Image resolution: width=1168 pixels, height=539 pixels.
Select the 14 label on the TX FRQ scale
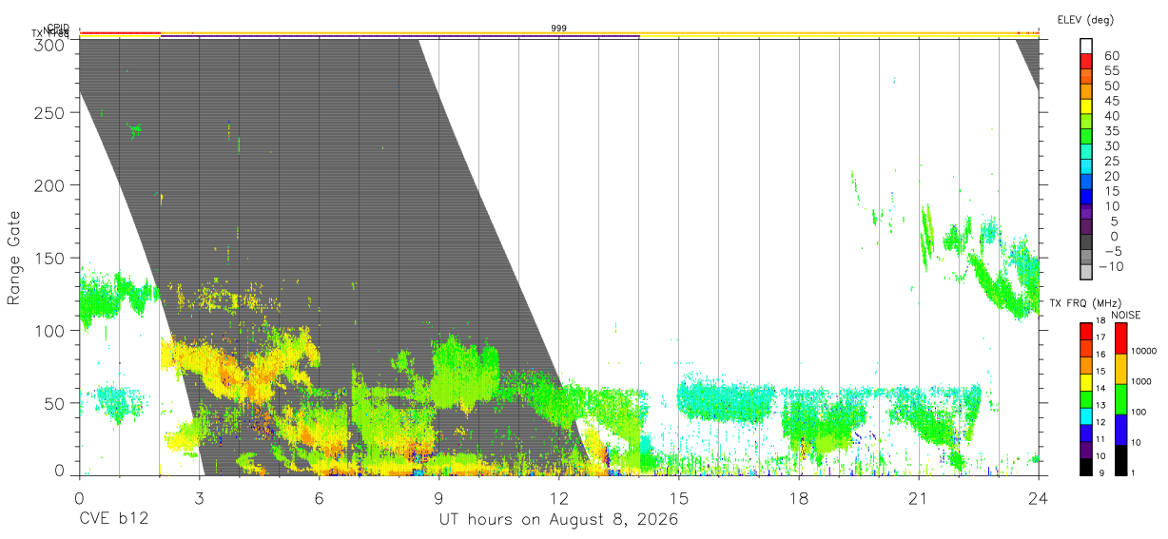tap(1100, 389)
